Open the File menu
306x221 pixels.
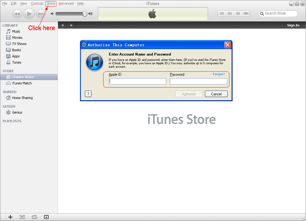[x=5, y=3]
